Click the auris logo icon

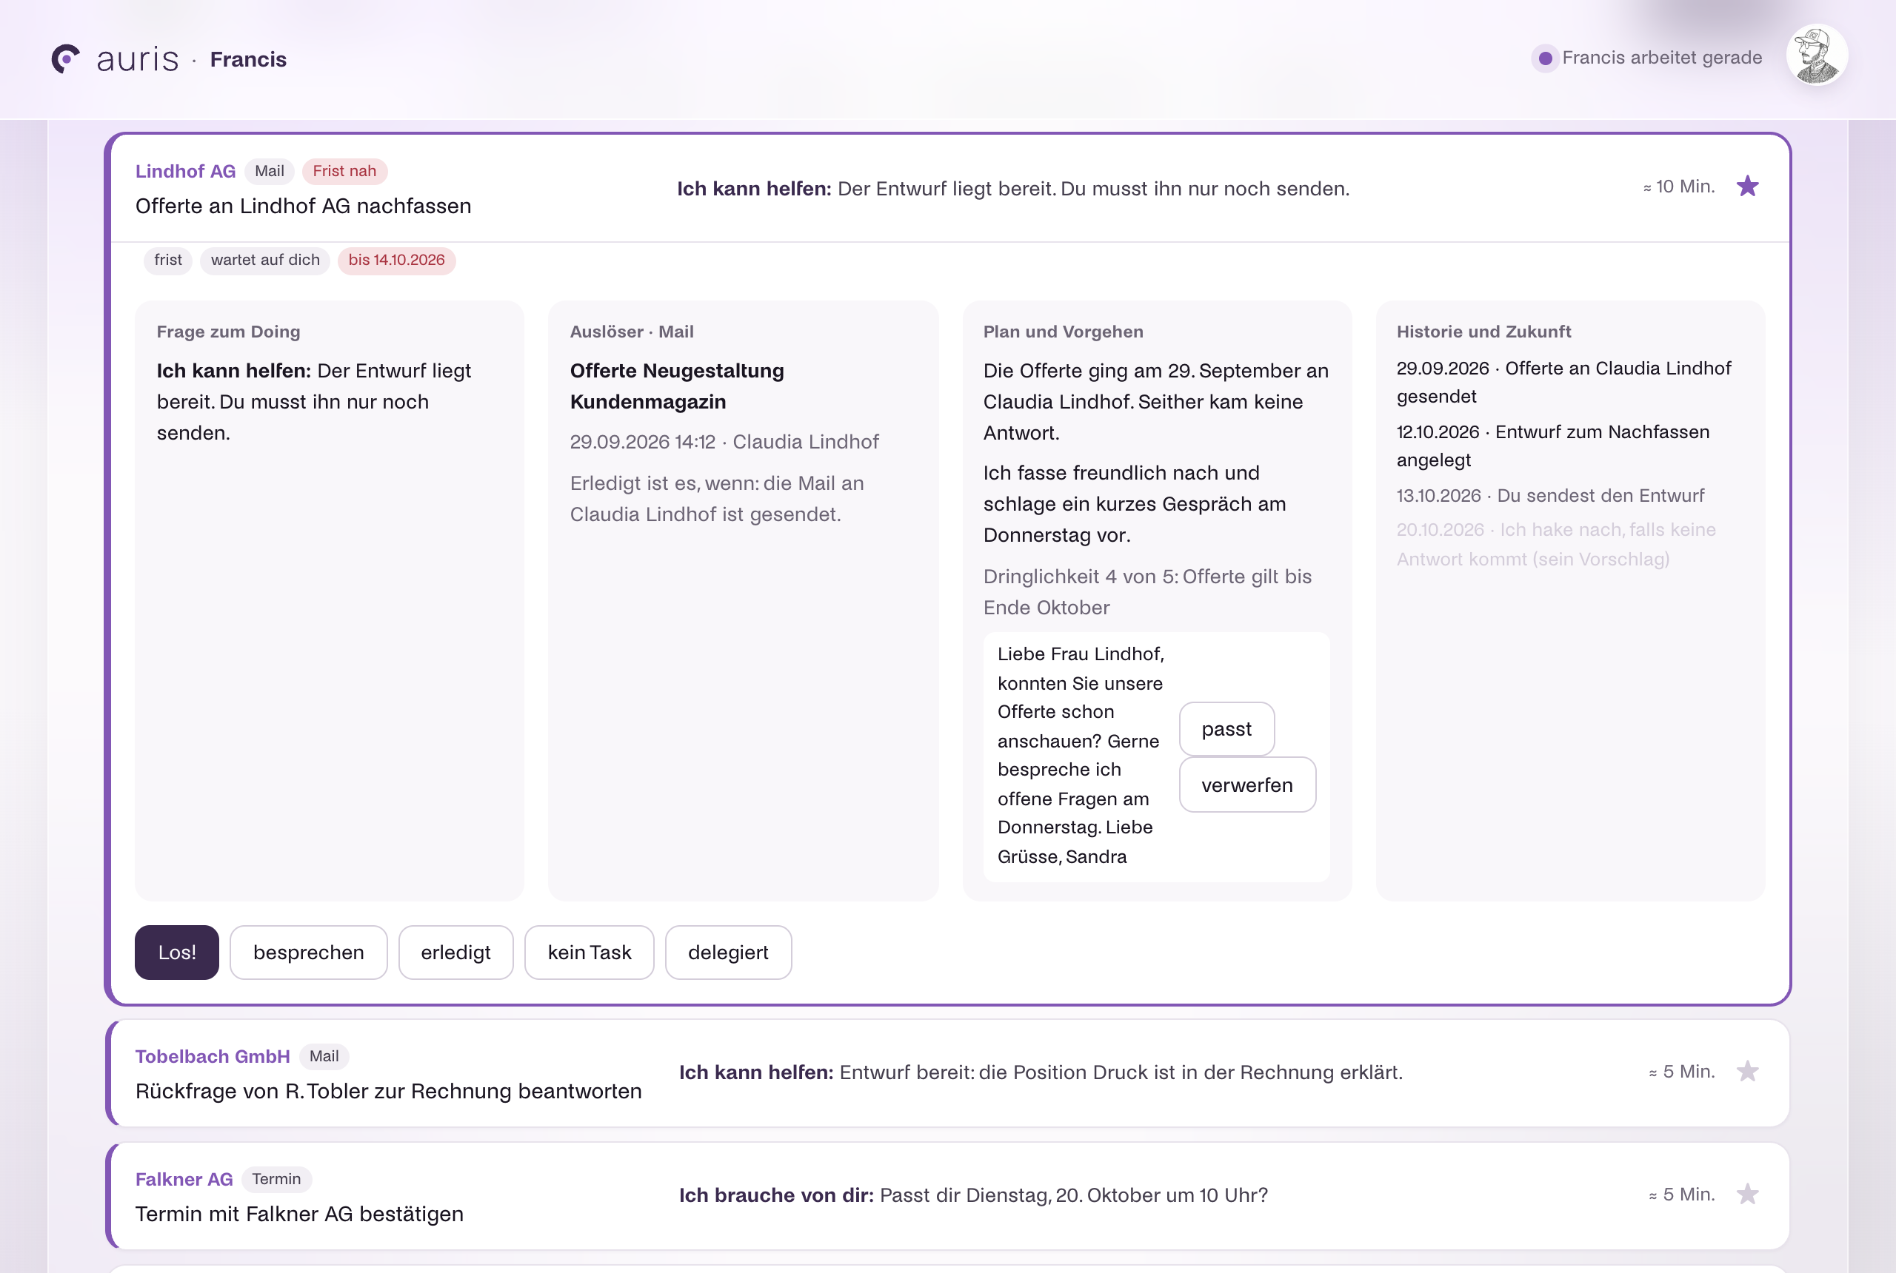66,58
